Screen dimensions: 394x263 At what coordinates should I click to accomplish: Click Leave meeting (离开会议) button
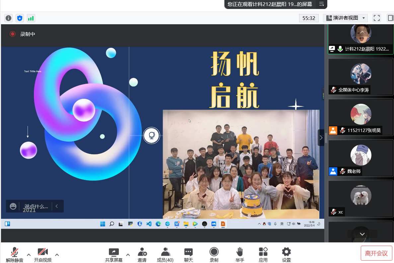click(x=376, y=253)
